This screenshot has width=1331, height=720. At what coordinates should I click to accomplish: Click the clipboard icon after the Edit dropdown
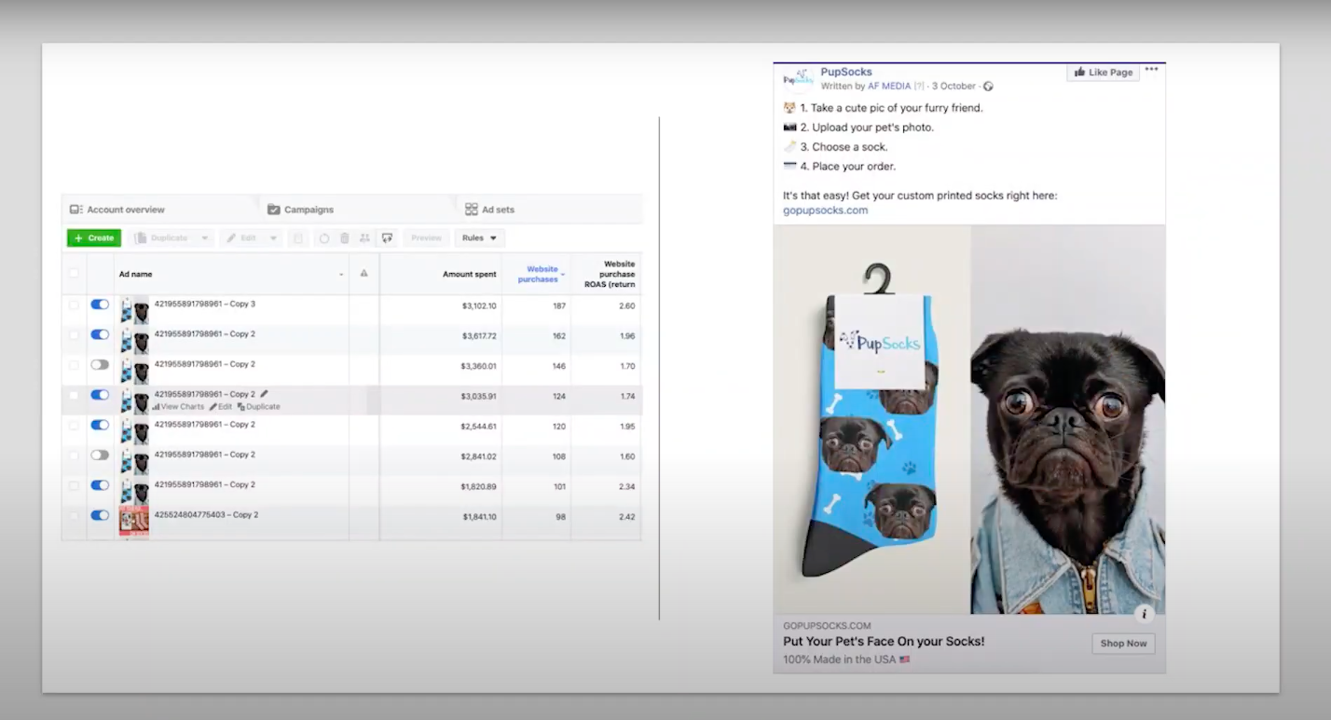coord(298,238)
